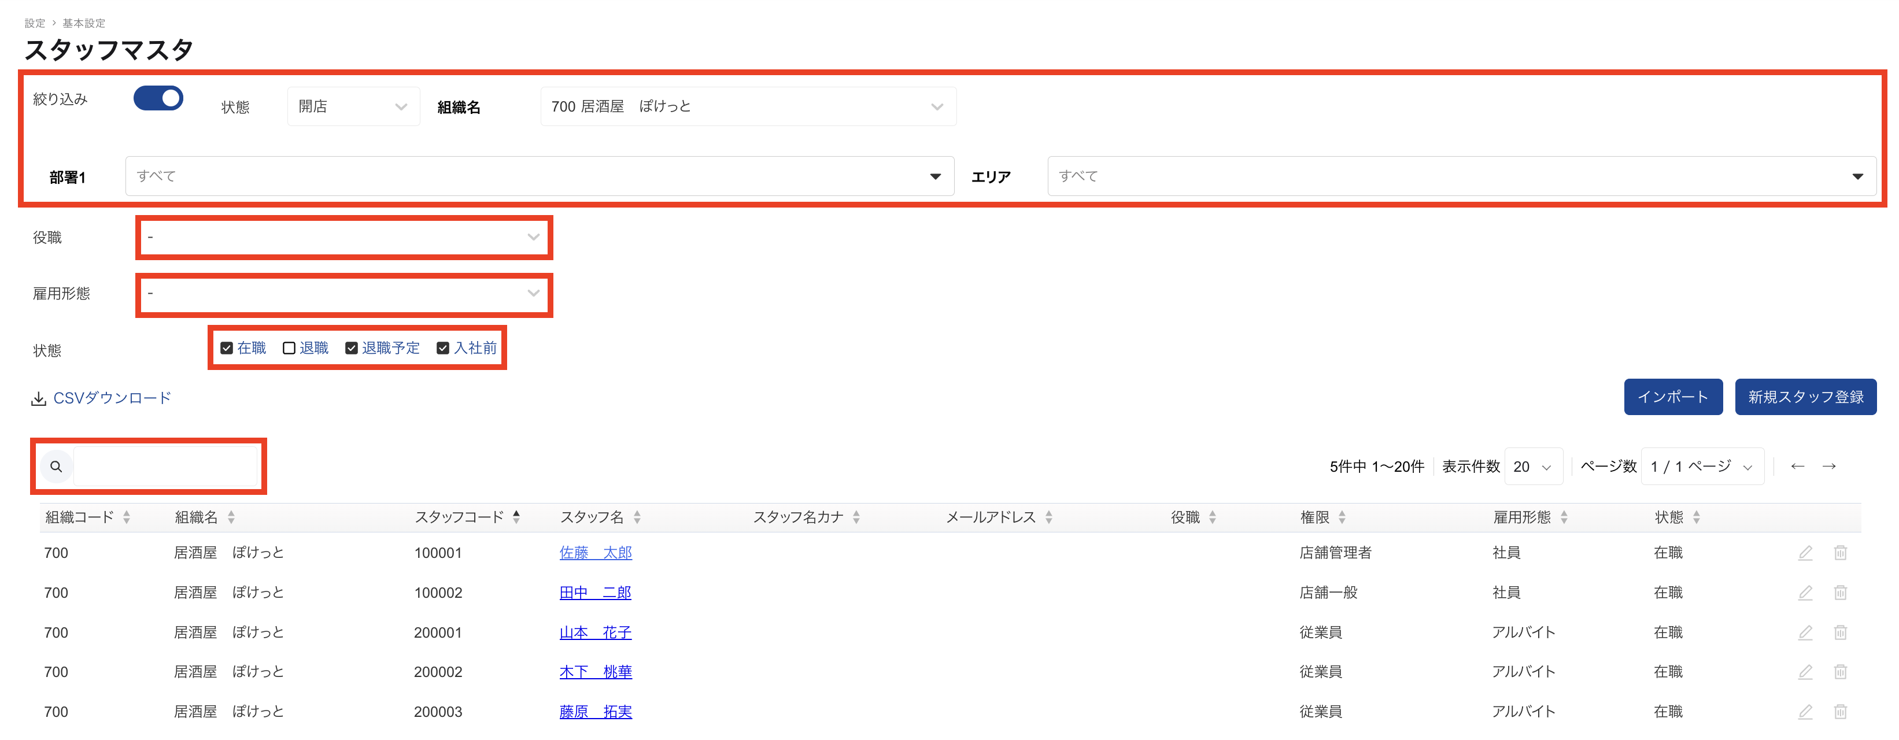The image size is (1899, 740).
Task: Click 店舗管理者 permission cell
Action: pos(1335,553)
